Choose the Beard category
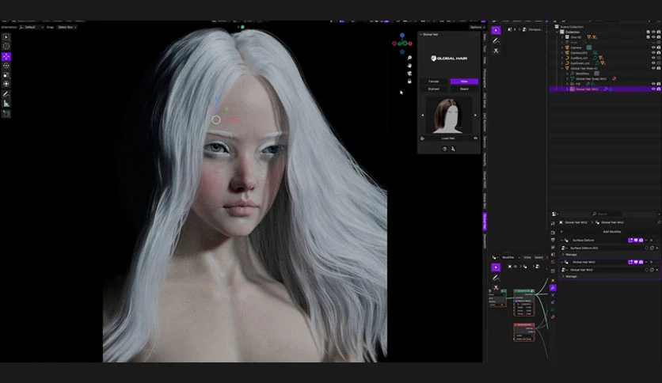 point(464,89)
